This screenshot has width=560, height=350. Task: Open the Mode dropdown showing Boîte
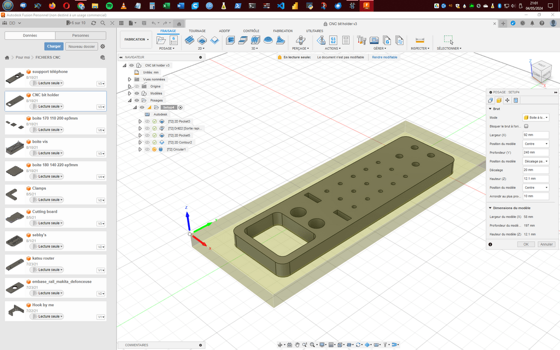coord(536,118)
